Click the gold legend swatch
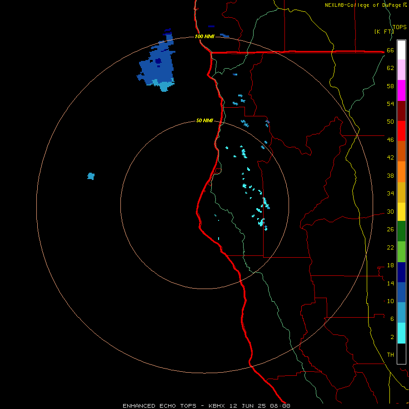 401,192
